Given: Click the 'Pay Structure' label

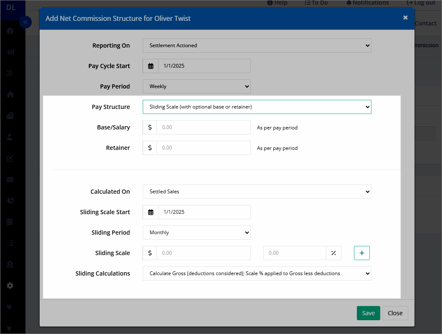Looking at the screenshot, I should (111, 107).
